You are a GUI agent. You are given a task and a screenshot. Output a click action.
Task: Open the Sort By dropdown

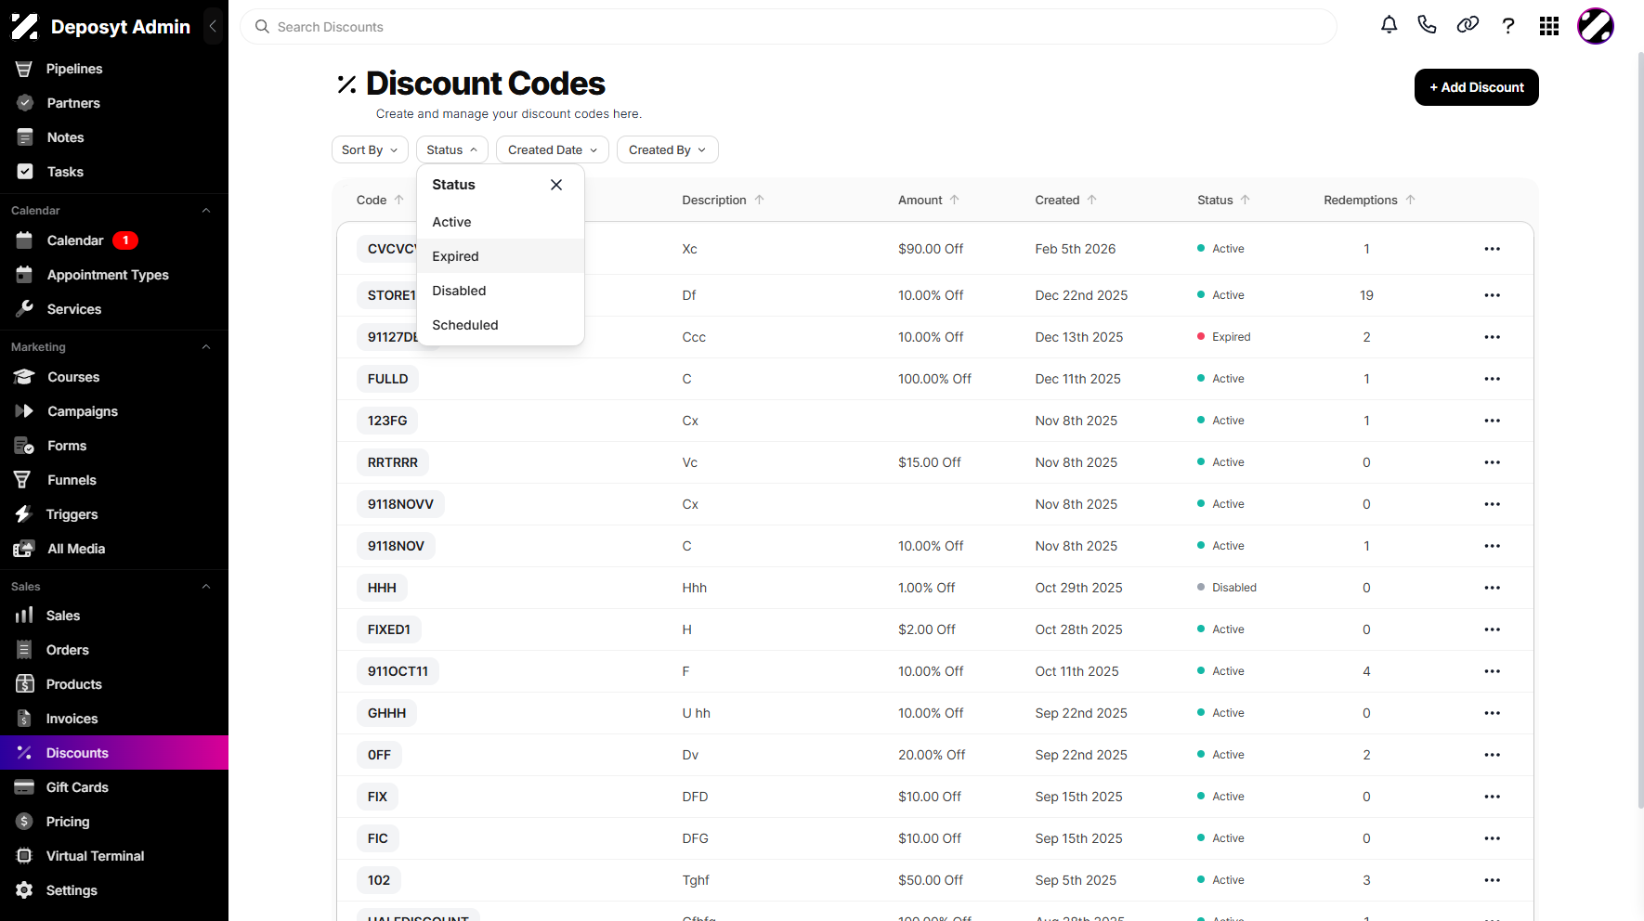(370, 149)
